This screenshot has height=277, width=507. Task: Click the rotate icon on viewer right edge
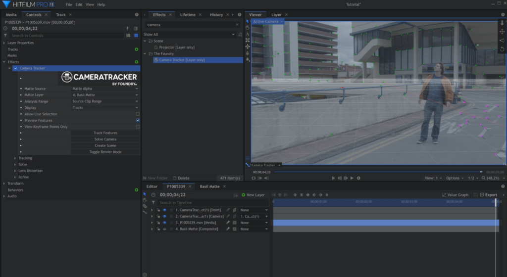point(502,49)
